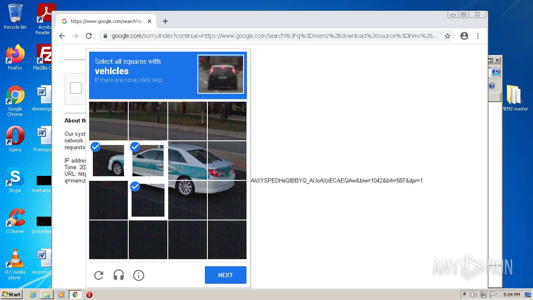Open Acrobat Reader desktop shortcut
Image resolution: width=533 pixels, height=300 pixels.
coord(44,19)
